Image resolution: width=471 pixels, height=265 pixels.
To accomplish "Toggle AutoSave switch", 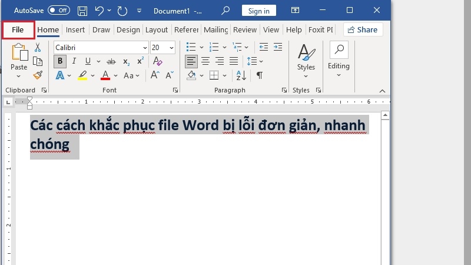I will 59,10.
